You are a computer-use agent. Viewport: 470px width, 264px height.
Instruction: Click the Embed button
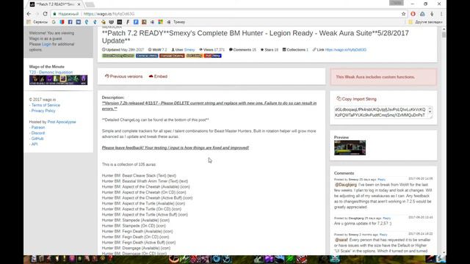pyautogui.click(x=158, y=76)
